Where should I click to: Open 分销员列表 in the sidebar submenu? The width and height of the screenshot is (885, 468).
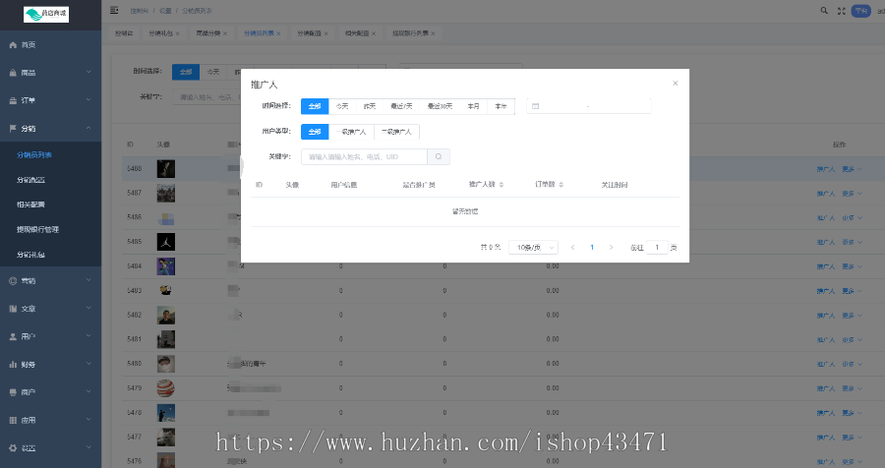[x=34, y=154]
